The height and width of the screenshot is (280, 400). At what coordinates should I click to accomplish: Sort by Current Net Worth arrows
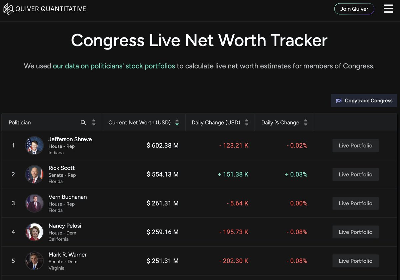[x=177, y=122]
